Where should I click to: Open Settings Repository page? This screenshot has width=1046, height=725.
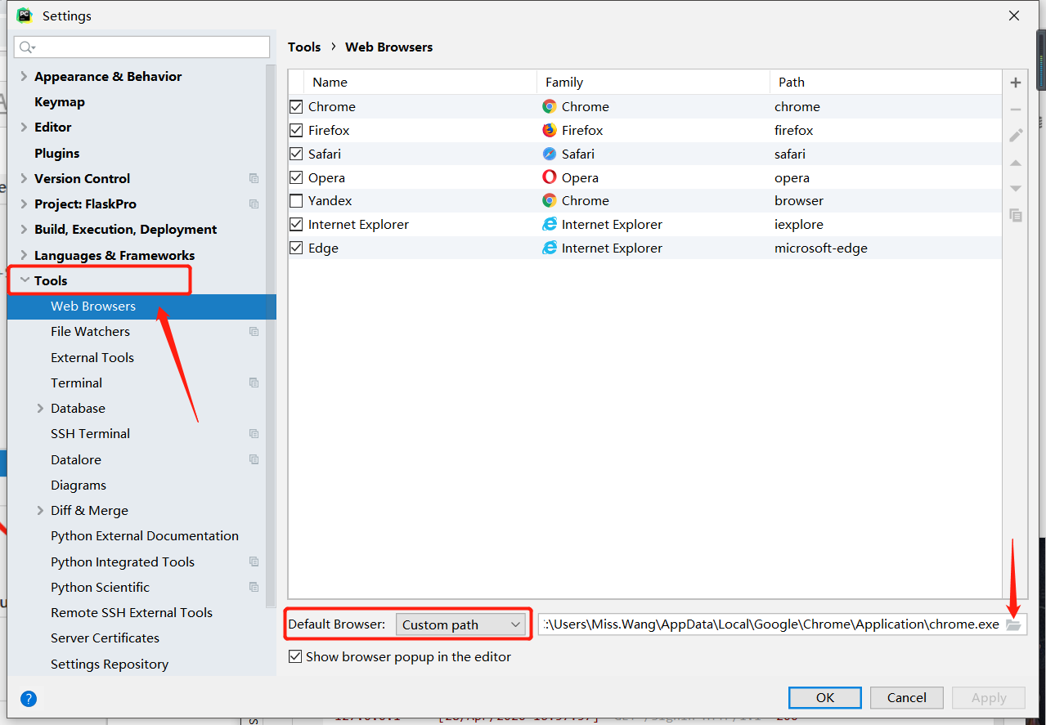(110, 664)
